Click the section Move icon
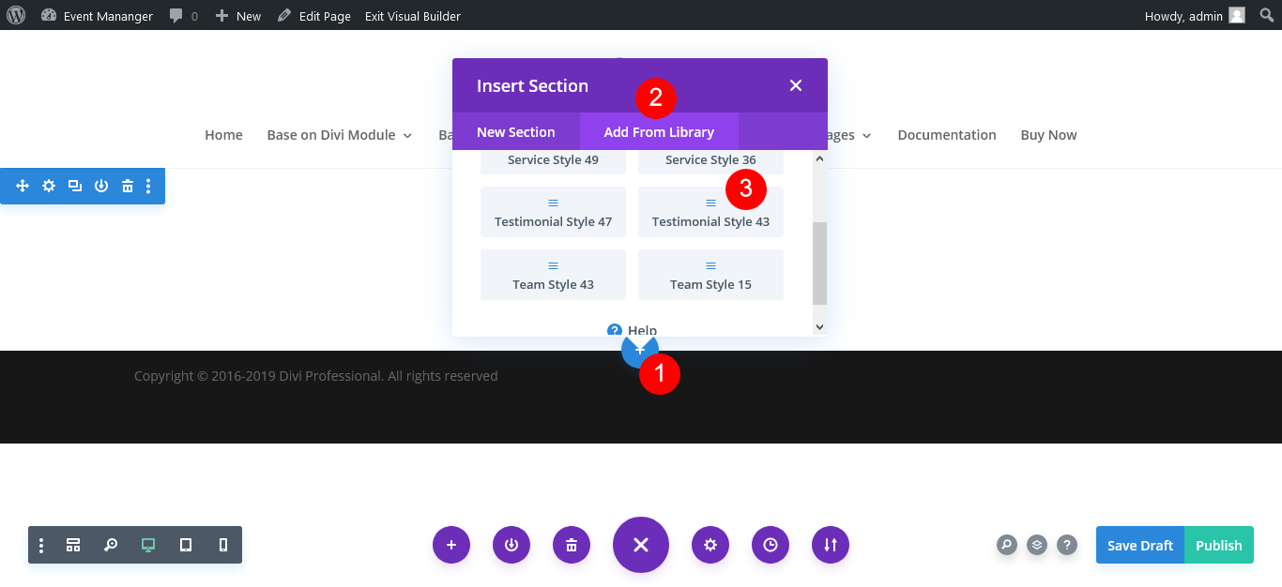This screenshot has width=1282, height=587. click(23, 187)
